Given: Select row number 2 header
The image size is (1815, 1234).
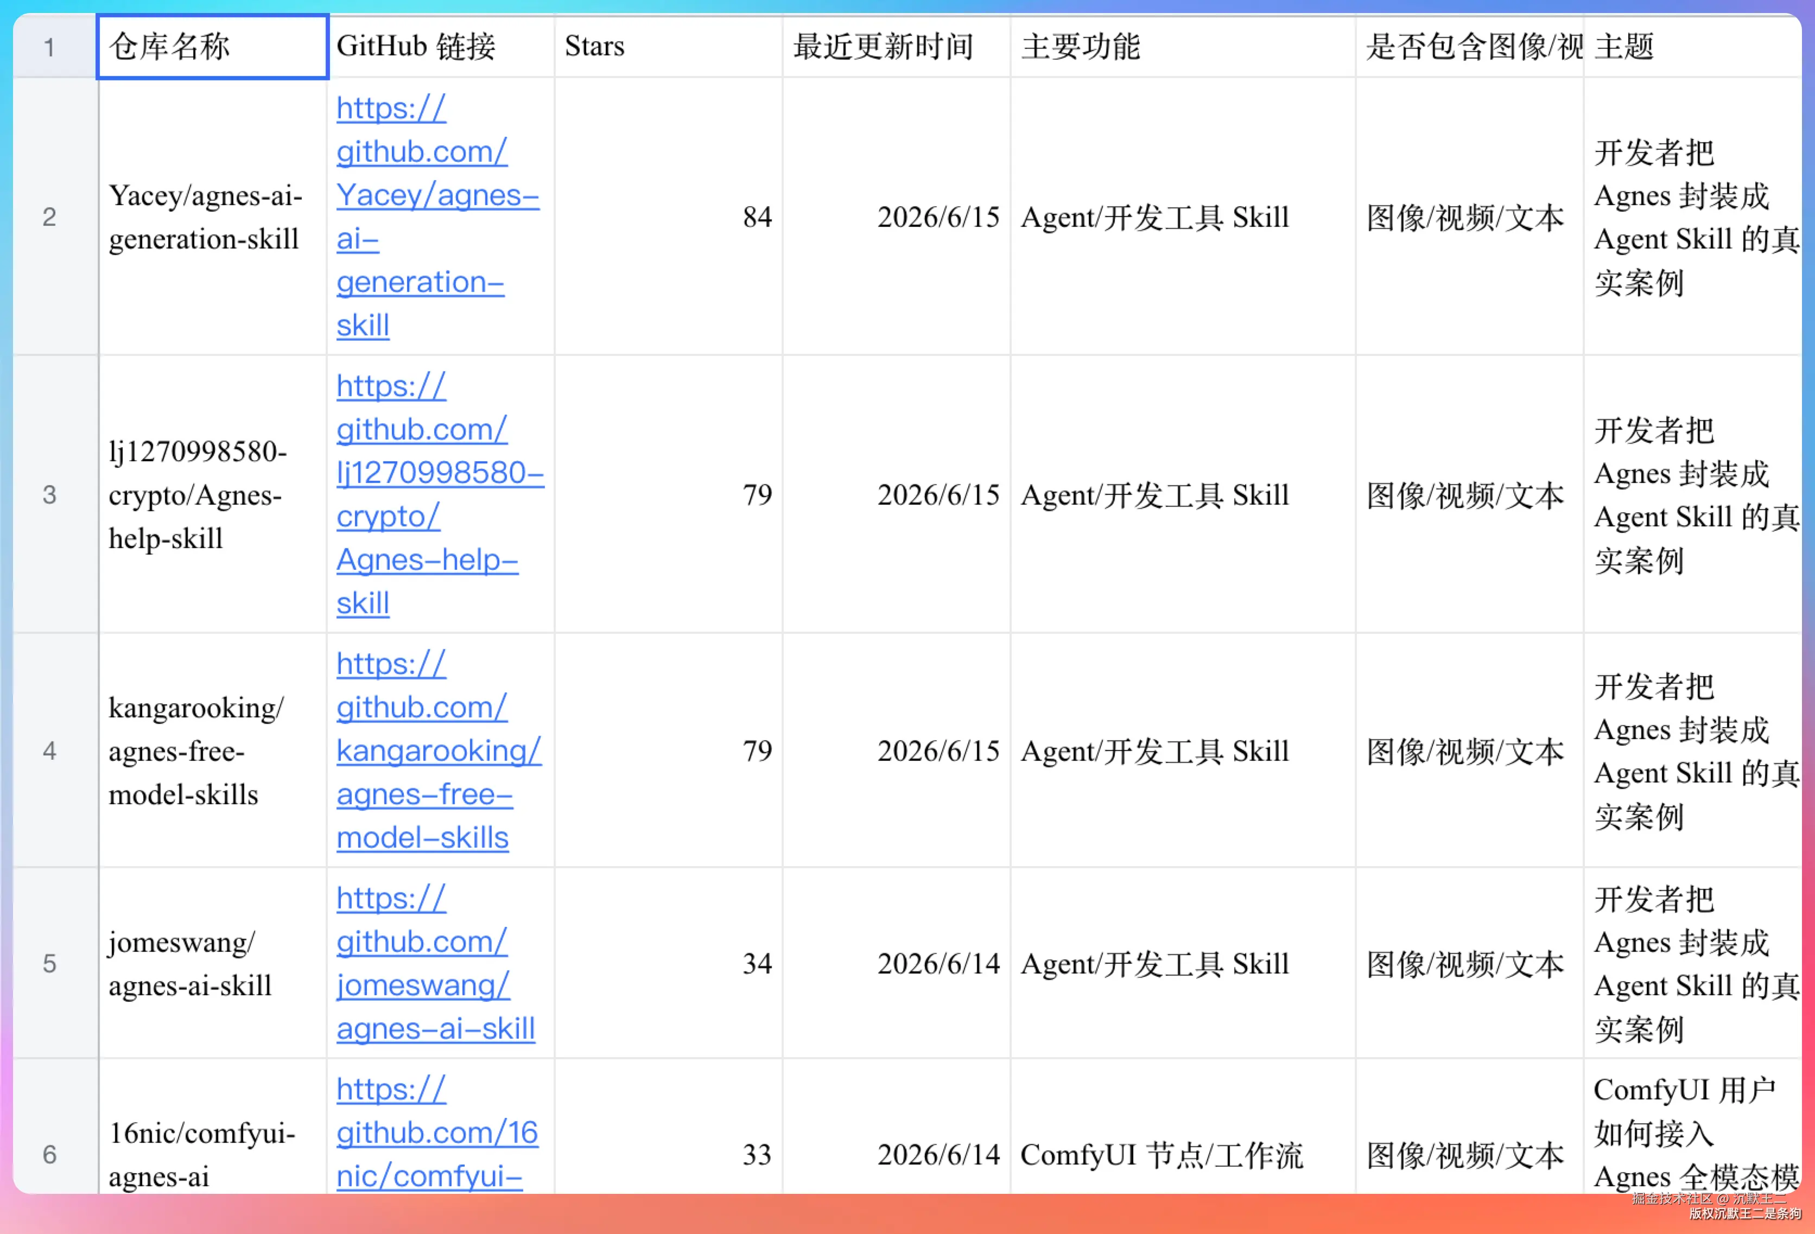Looking at the screenshot, I should pyautogui.click(x=55, y=217).
